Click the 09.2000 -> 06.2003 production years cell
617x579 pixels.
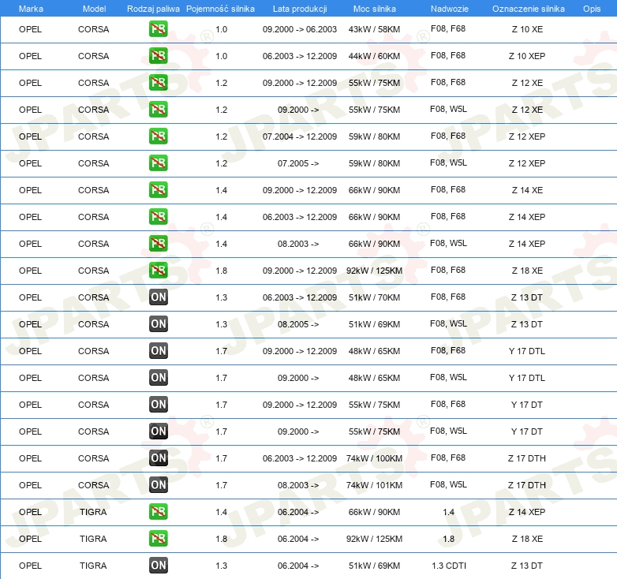(300, 29)
